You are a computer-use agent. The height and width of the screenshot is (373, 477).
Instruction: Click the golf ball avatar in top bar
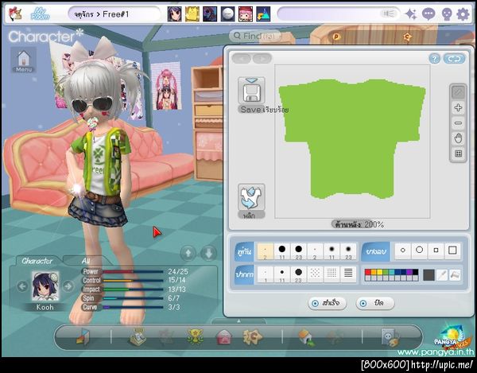tap(228, 14)
